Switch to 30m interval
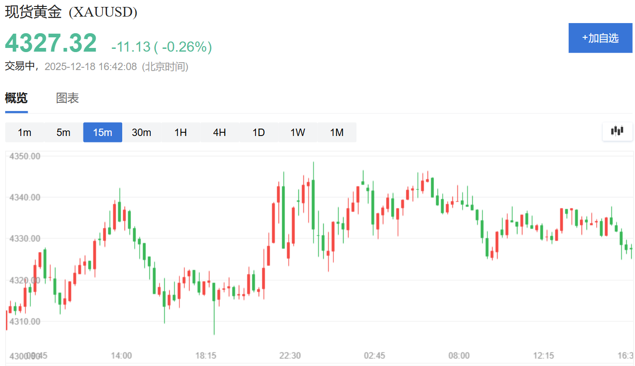This screenshot has height=366, width=635. coord(142,132)
